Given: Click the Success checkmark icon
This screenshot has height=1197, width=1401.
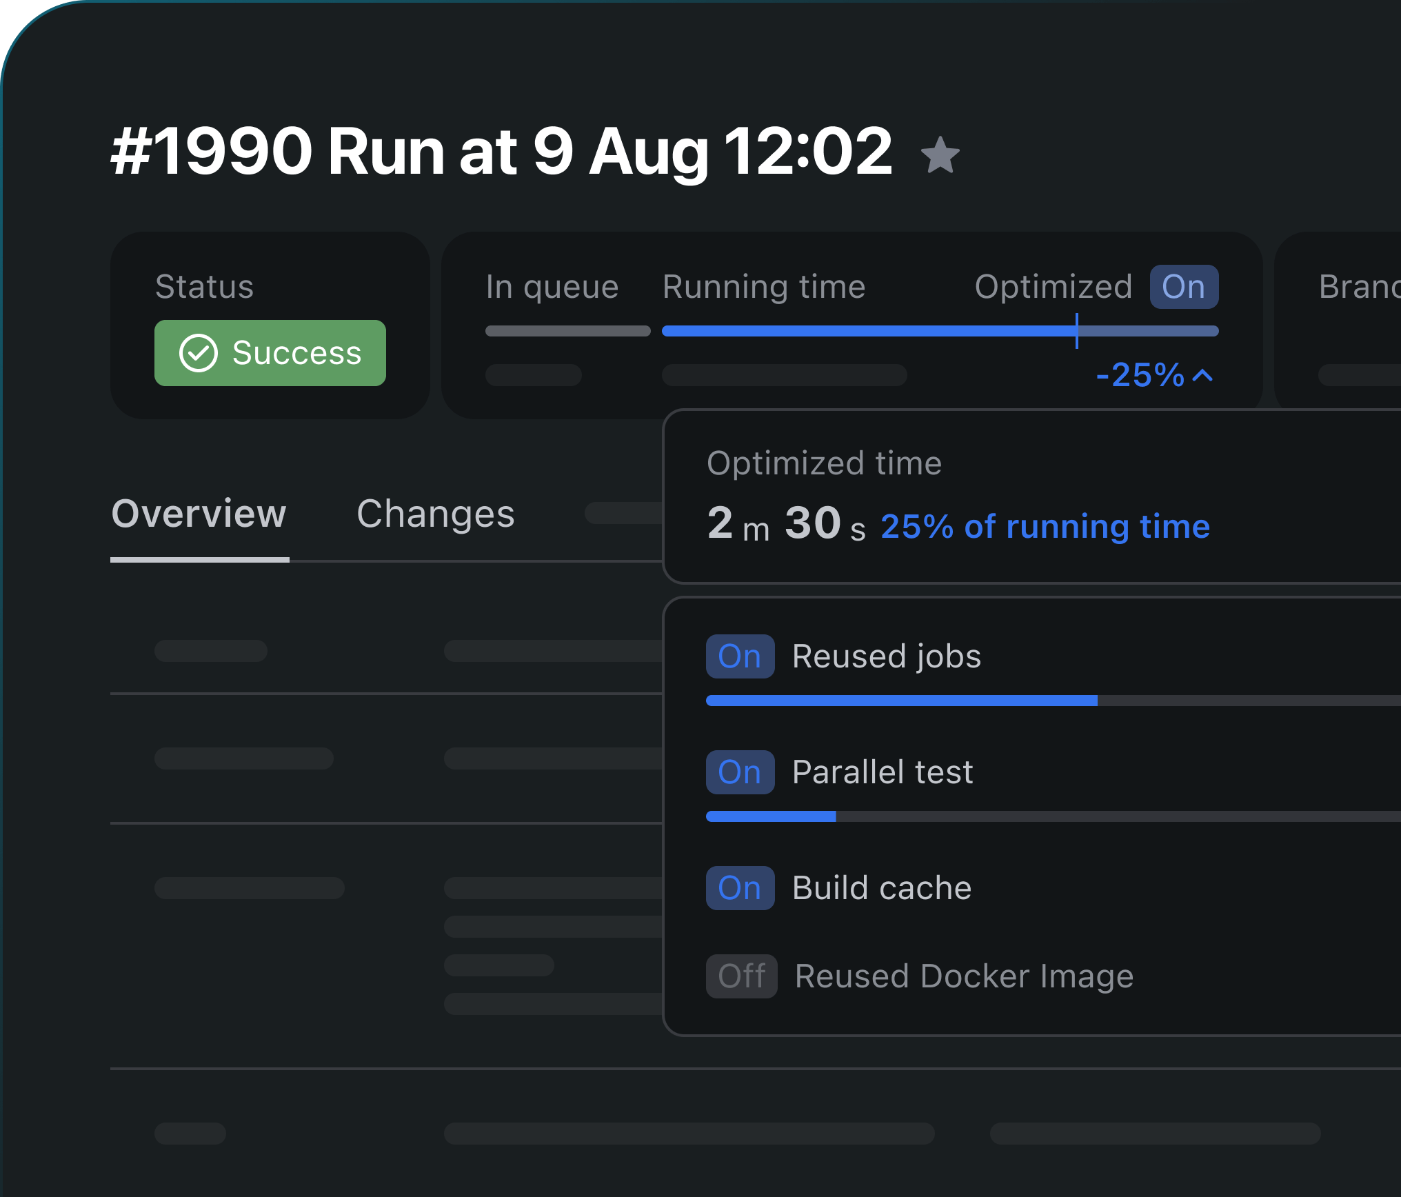Looking at the screenshot, I should point(199,353).
